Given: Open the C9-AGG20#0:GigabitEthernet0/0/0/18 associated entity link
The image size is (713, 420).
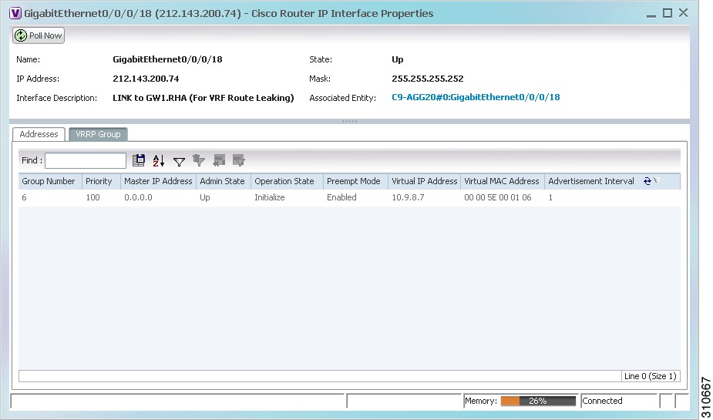Looking at the screenshot, I should tap(476, 97).
